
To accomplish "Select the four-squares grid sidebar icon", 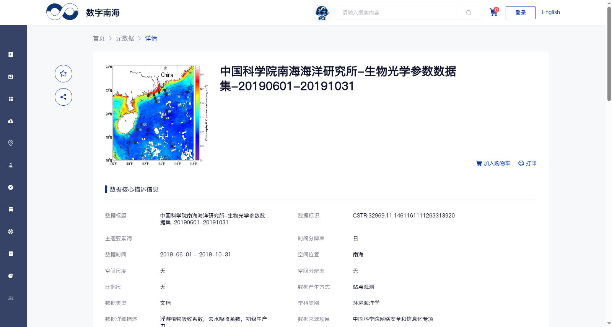I will pos(11,99).
